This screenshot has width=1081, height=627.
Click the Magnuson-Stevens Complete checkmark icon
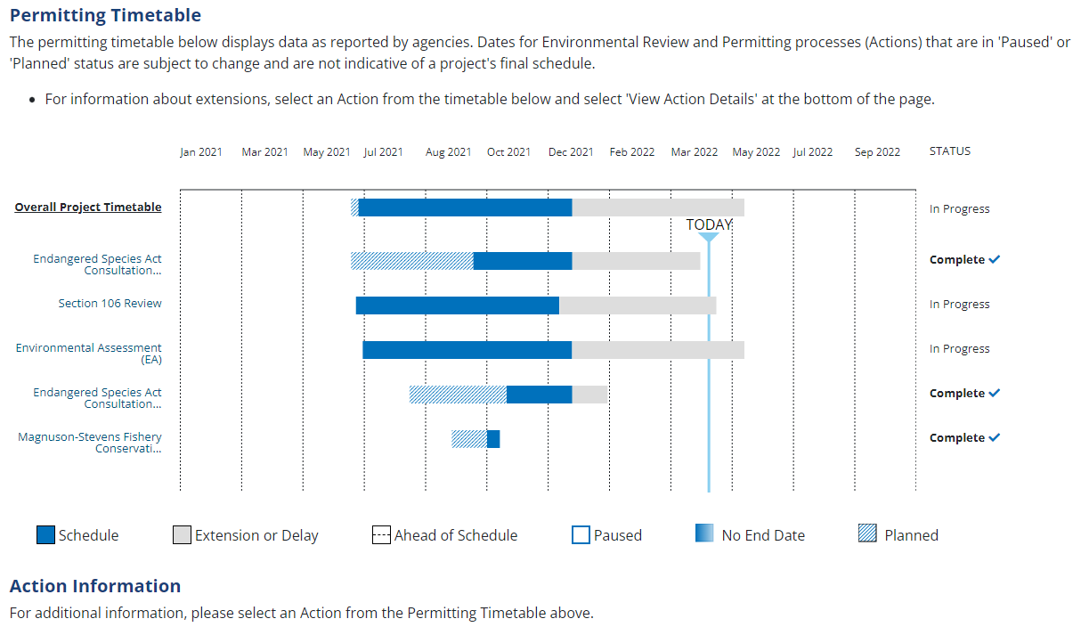click(x=995, y=437)
